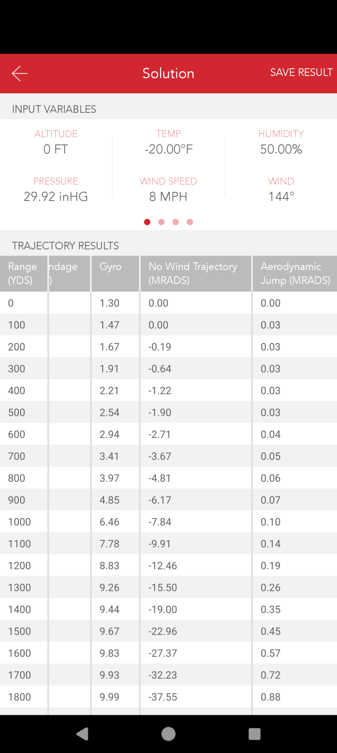Tap the back arrow icon
Image resolution: width=337 pixels, height=753 pixels.
20,73
